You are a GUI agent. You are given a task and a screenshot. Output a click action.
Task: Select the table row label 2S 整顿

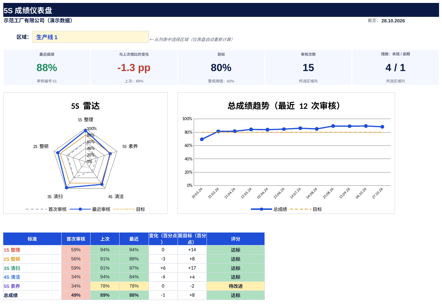[12, 259]
